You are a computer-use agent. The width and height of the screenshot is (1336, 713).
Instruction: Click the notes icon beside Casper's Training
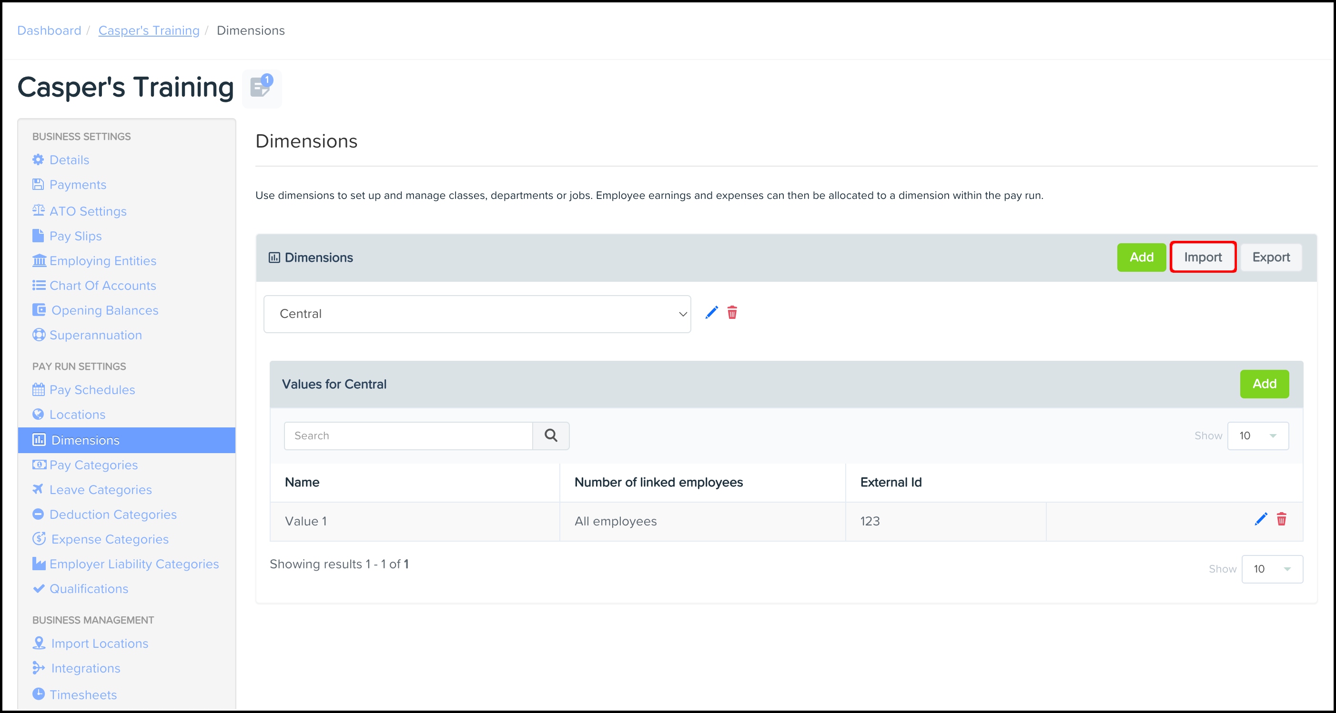261,88
